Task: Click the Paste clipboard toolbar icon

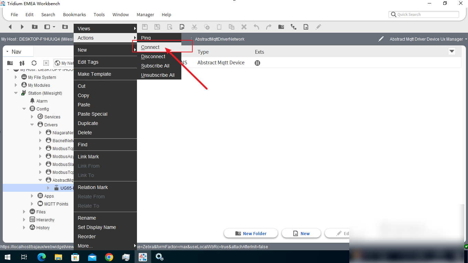Action: point(219,27)
